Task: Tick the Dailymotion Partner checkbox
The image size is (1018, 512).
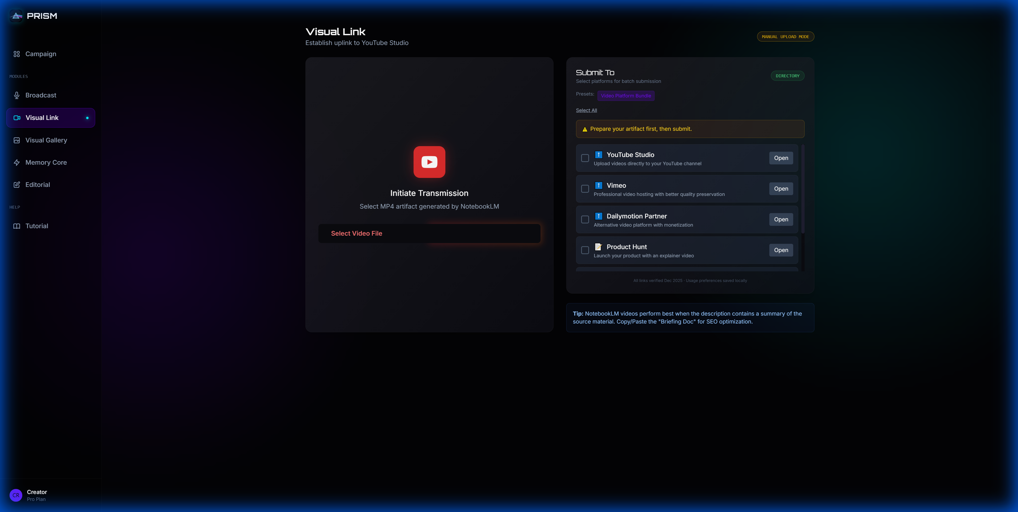Action: [x=585, y=219]
